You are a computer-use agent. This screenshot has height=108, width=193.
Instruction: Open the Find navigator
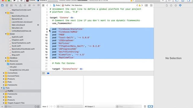click(x=16, y=5)
